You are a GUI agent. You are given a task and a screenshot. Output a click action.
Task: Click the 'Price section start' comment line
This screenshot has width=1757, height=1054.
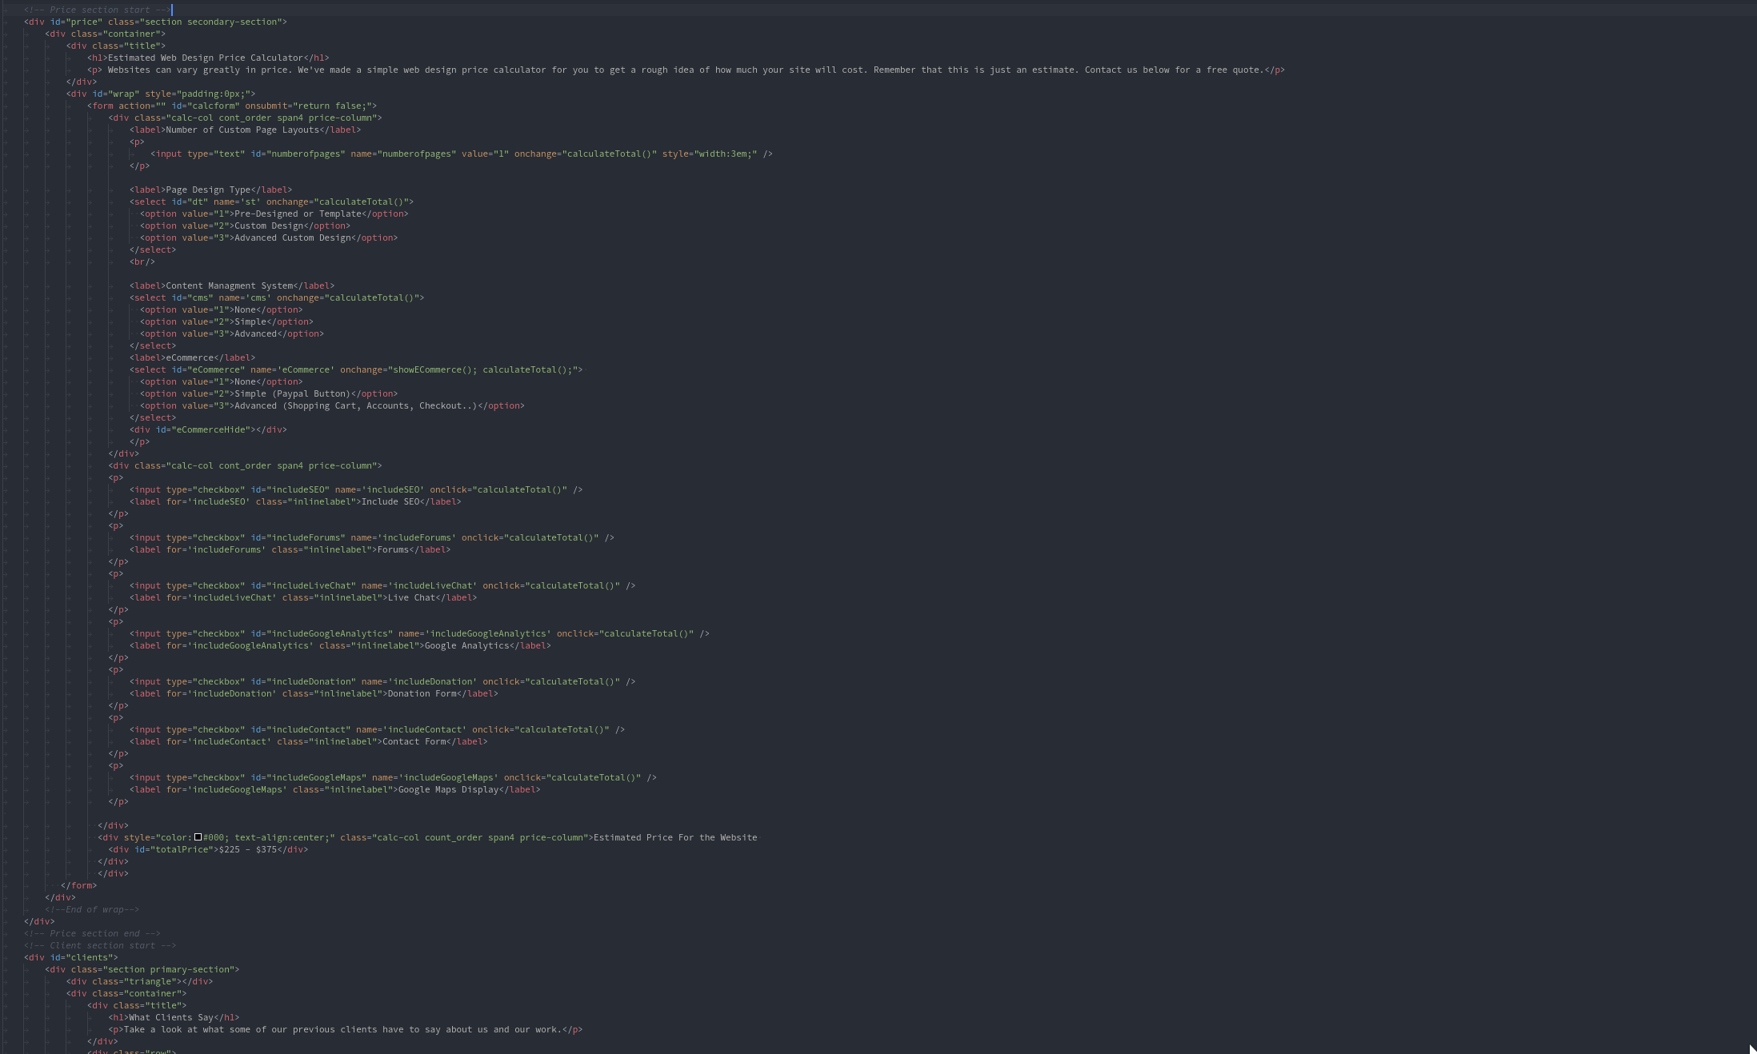coord(97,10)
